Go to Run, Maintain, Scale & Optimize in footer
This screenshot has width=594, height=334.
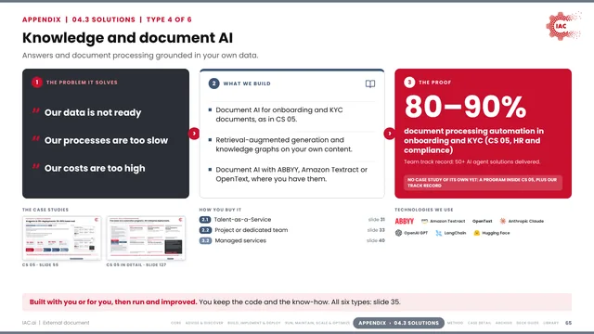point(317,323)
